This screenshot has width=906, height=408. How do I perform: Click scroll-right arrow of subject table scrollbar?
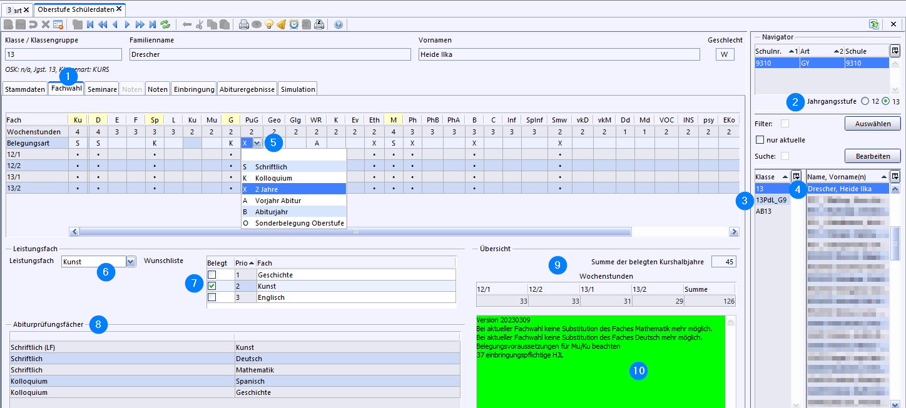point(734,232)
